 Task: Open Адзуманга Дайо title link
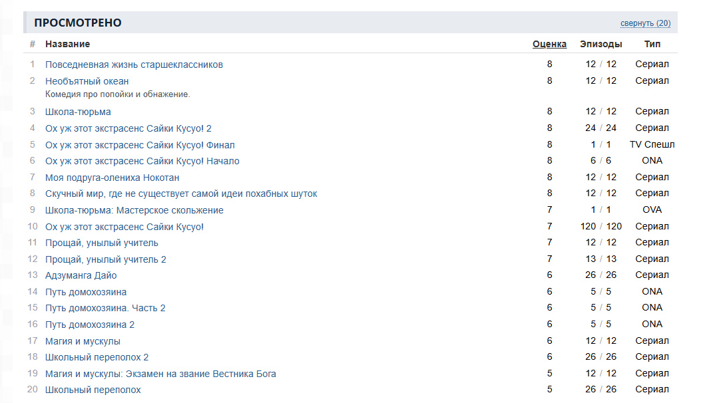[x=81, y=275]
